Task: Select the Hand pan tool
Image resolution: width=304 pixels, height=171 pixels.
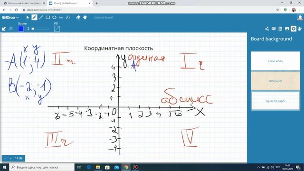Action: click(x=85, y=18)
